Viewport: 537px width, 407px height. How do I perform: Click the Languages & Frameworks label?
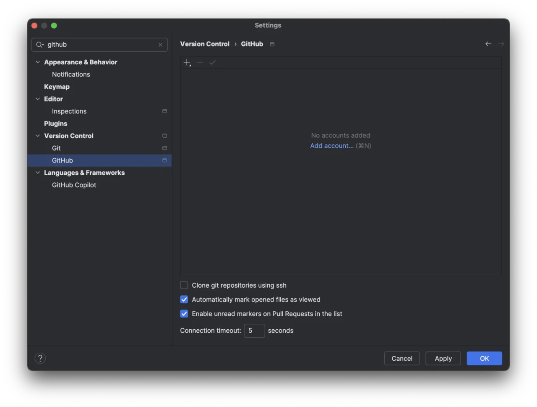84,173
